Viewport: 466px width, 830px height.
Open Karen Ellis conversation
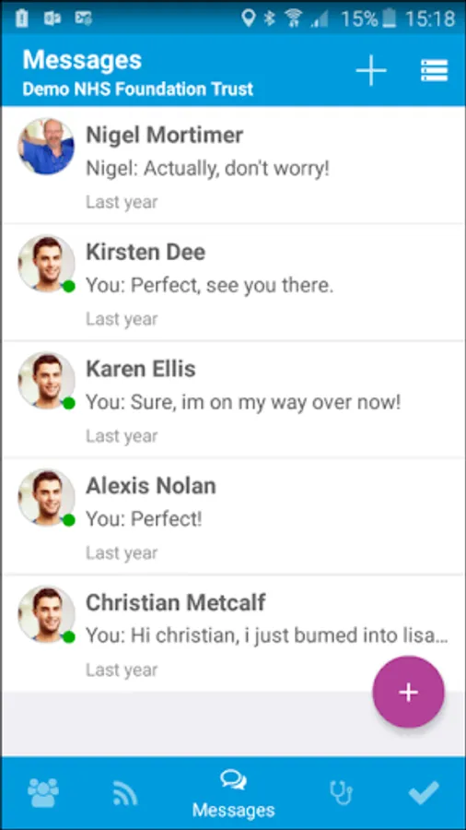[x=233, y=399]
